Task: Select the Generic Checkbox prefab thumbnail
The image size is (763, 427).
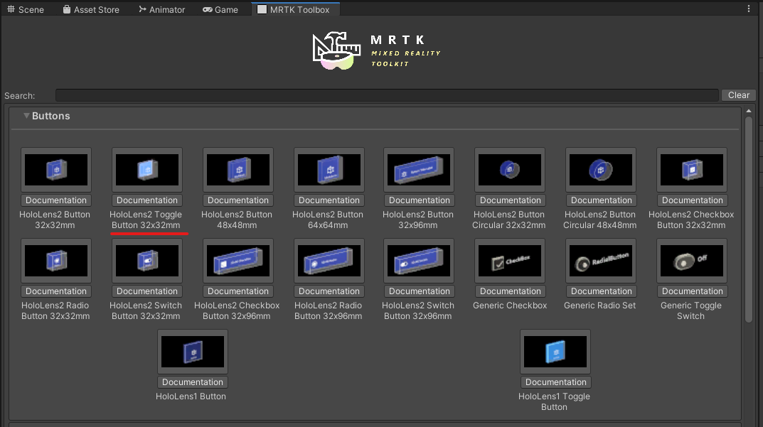Action: [509, 261]
